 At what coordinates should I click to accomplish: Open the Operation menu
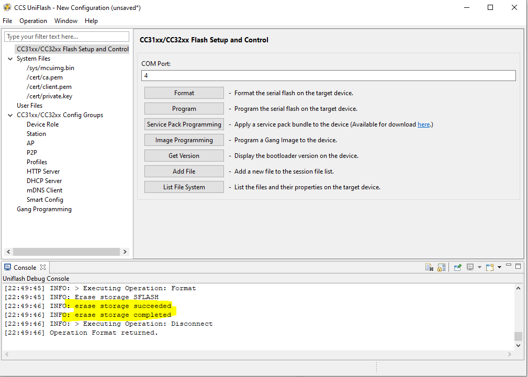coord(33,21)
